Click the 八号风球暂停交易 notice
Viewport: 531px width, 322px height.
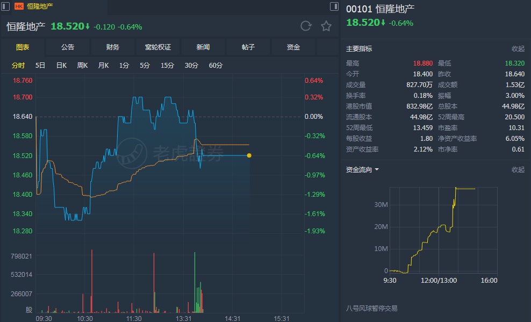click(371, 309)
